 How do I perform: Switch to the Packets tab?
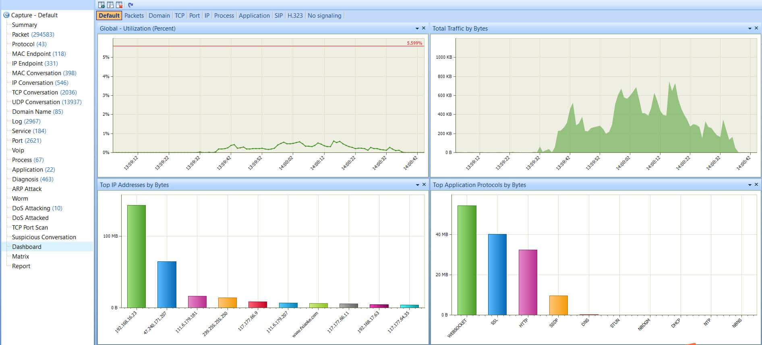click(134, 16)
